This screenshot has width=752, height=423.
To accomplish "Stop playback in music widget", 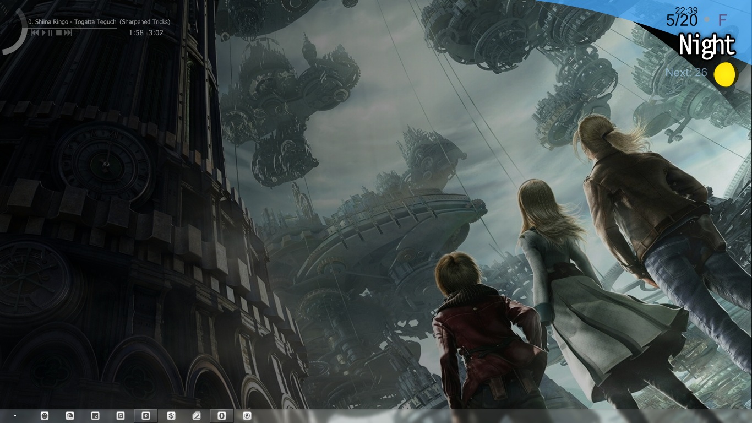I will coord(59,32).
